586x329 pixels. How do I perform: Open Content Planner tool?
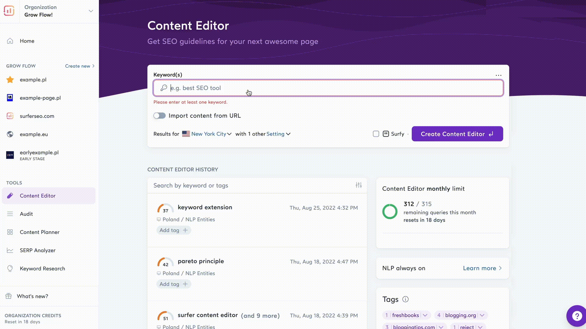(x=40, y=232)
